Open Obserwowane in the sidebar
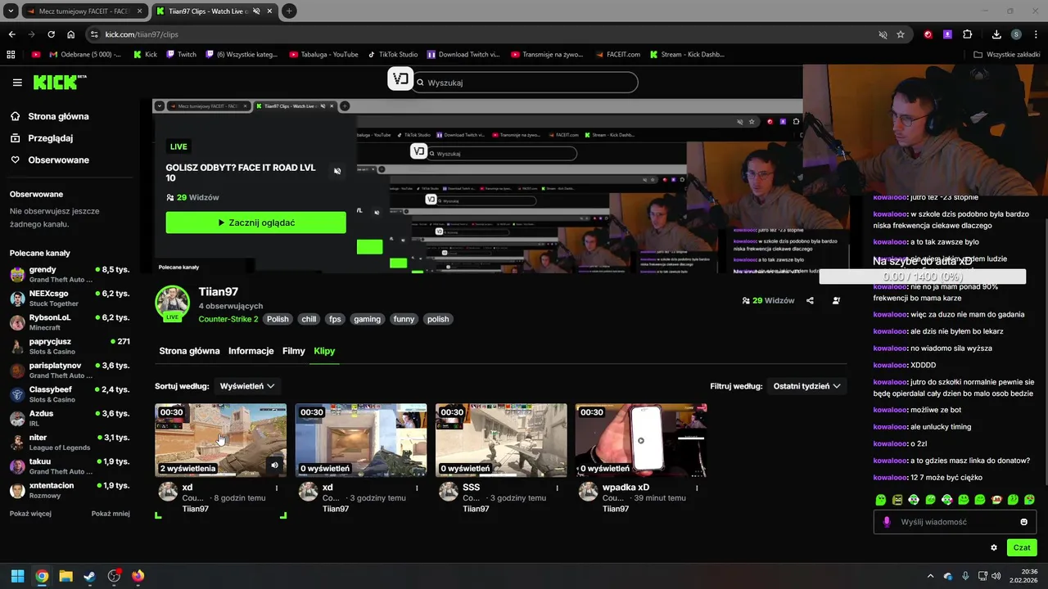The height and width of the screenshot is (589, 1048). point(50,160)
